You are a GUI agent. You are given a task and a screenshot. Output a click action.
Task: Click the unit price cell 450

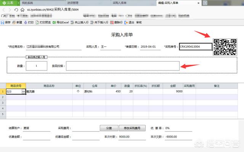coord(114,91)
